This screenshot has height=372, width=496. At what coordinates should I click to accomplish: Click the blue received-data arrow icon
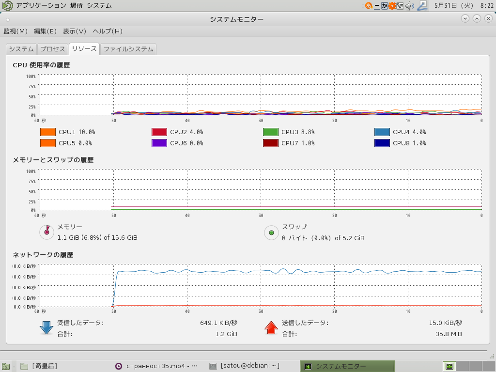click(46, 328)
